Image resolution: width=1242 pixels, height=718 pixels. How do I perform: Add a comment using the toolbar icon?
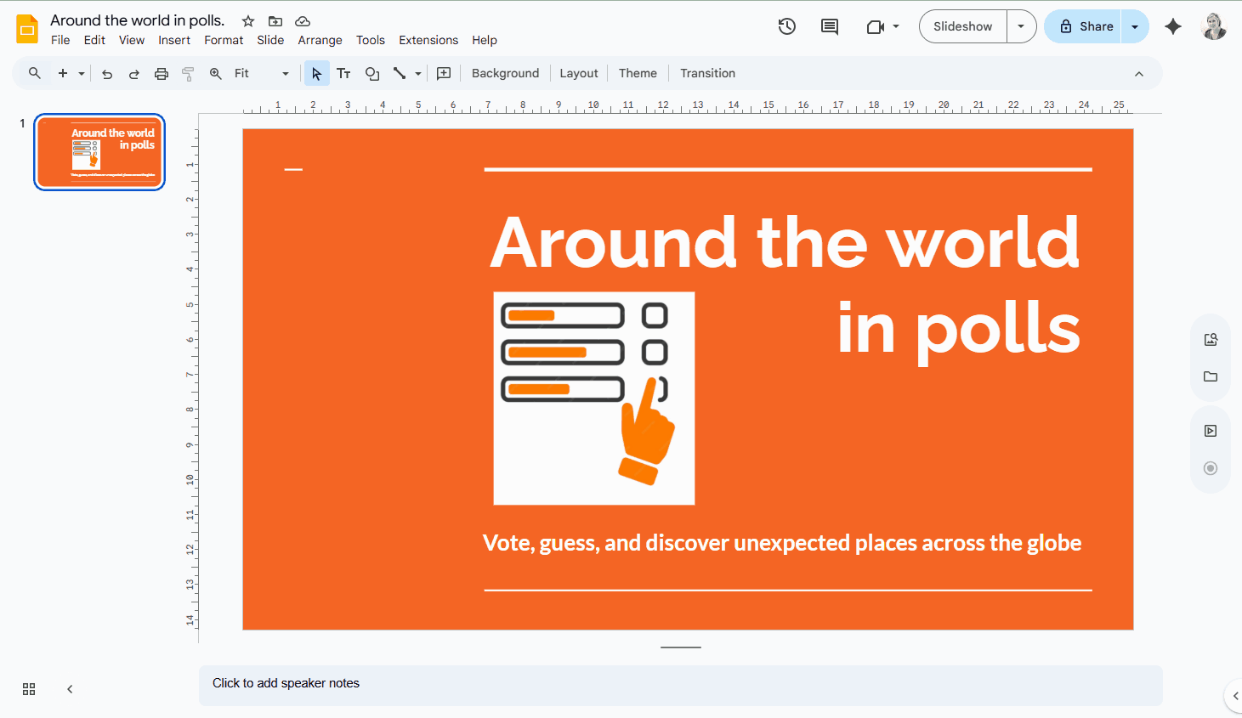pos(829,26)
